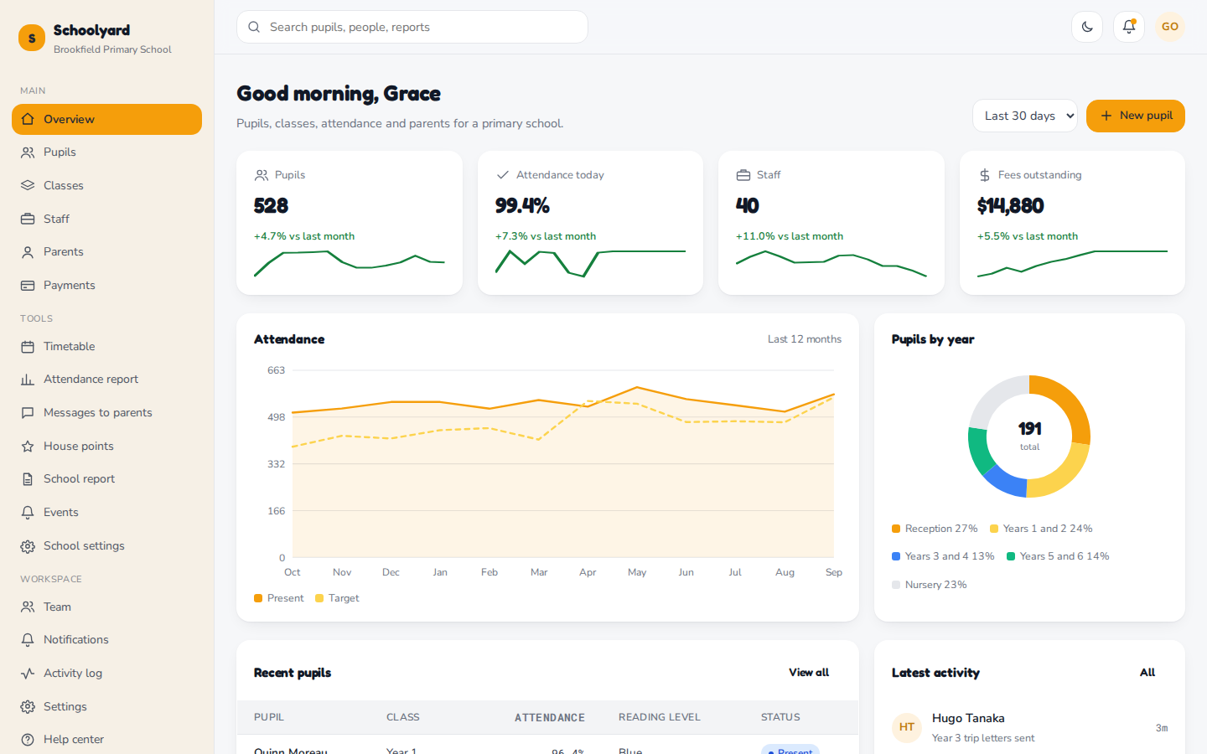The width and height of the screenshot is (1207, 754).
Task: Click the sidebar Notifications bell icon
Action: pos(28,640)
